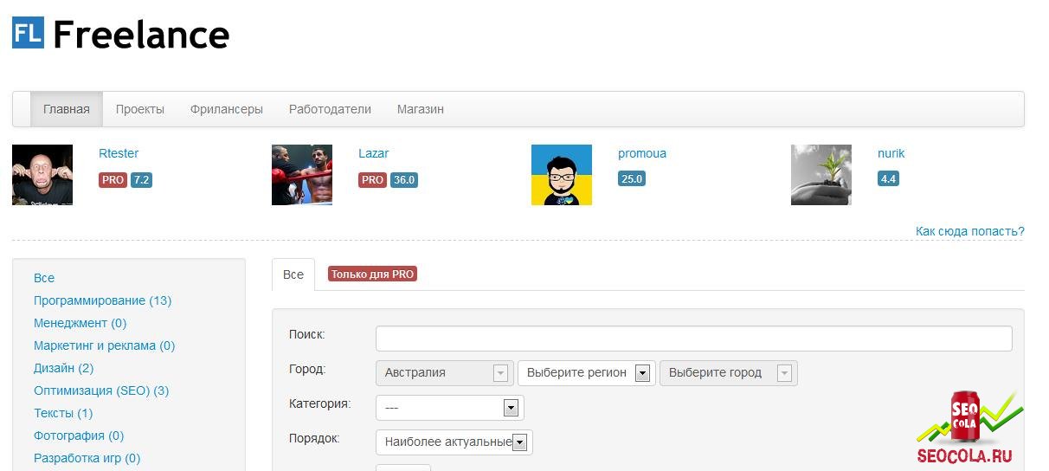Image resolution: width=1049 pixels, height=471 pixels.
Task: Open the Lazar profile link
Action: click(373, 153)
